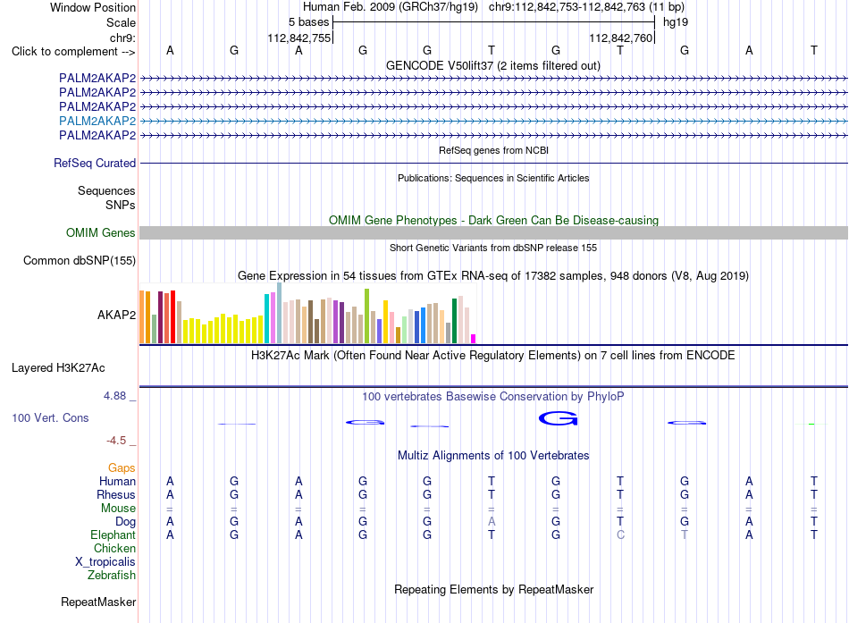
Task: Click the Elephant species label
Action: click(x=113, y=535)
